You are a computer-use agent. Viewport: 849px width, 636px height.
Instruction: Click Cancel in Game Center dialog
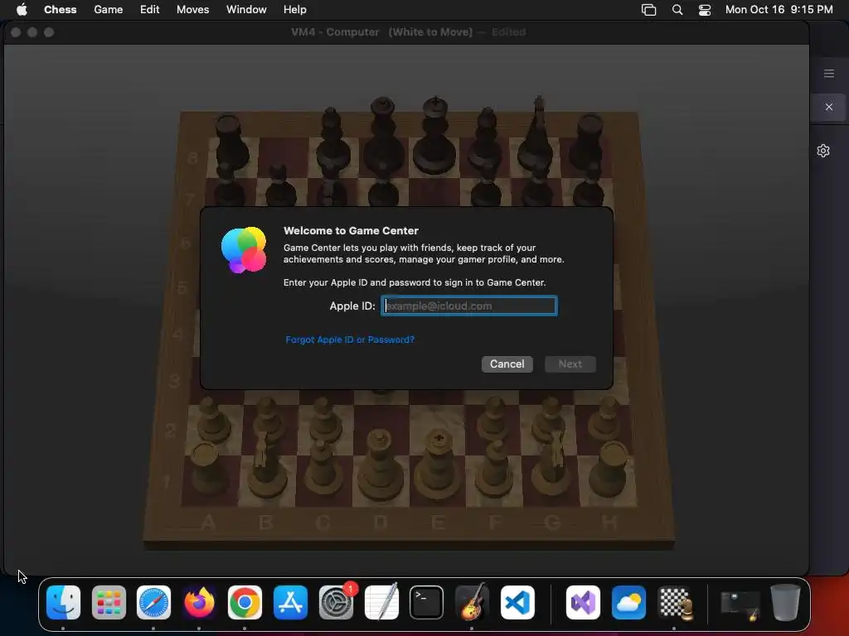coord(507,364)
